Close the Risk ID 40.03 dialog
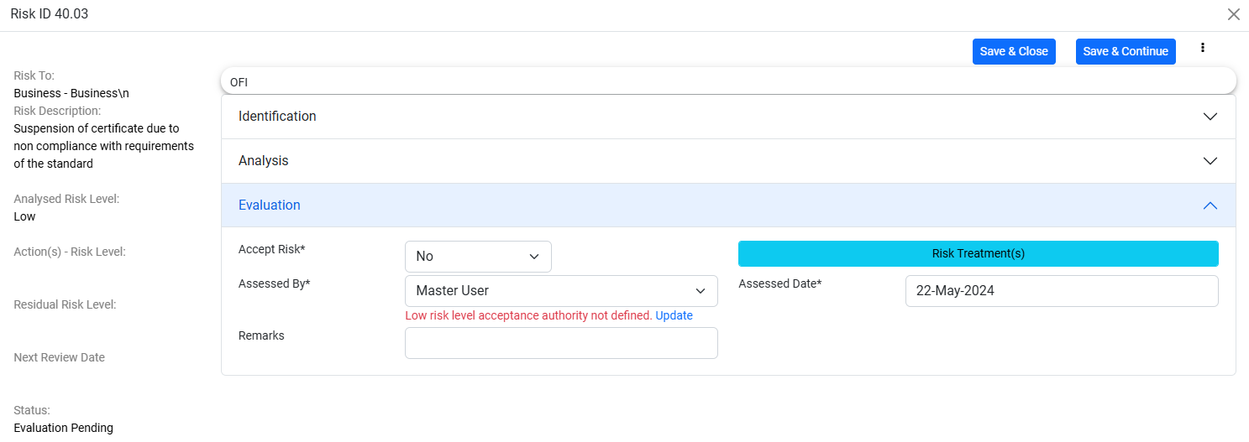1249x442 pixels. pyautogui.click(x=1233, y=14)
